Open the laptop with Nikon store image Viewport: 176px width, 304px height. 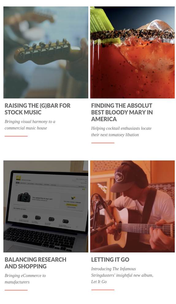point(46,206)
